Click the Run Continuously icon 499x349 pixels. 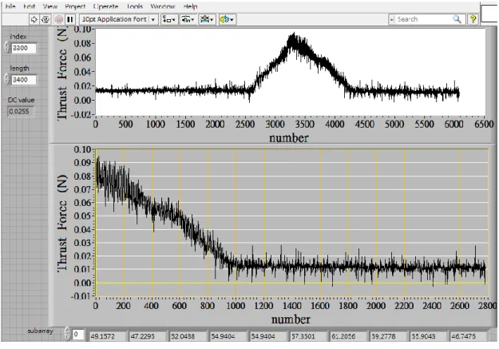(46, 19)
